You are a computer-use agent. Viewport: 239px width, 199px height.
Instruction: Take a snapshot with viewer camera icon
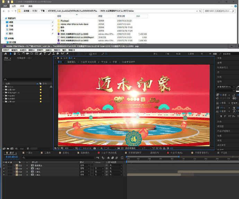tap(95, 148)
